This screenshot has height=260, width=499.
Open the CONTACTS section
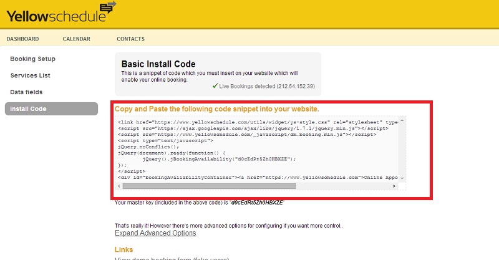[130, 39]
